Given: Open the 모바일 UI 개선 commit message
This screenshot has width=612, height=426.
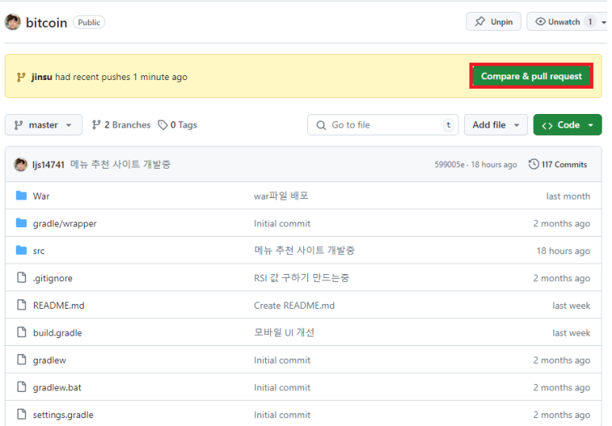Looking at the screenshot, I should pos(283,333).
